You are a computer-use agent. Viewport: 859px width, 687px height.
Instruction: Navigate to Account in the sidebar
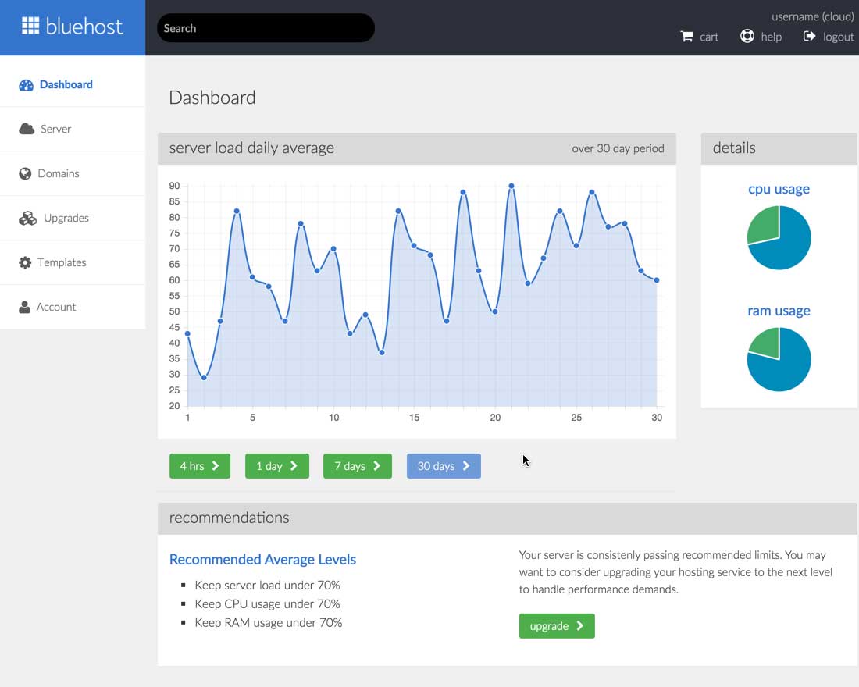pyautogui.click(x=73, y=307)
